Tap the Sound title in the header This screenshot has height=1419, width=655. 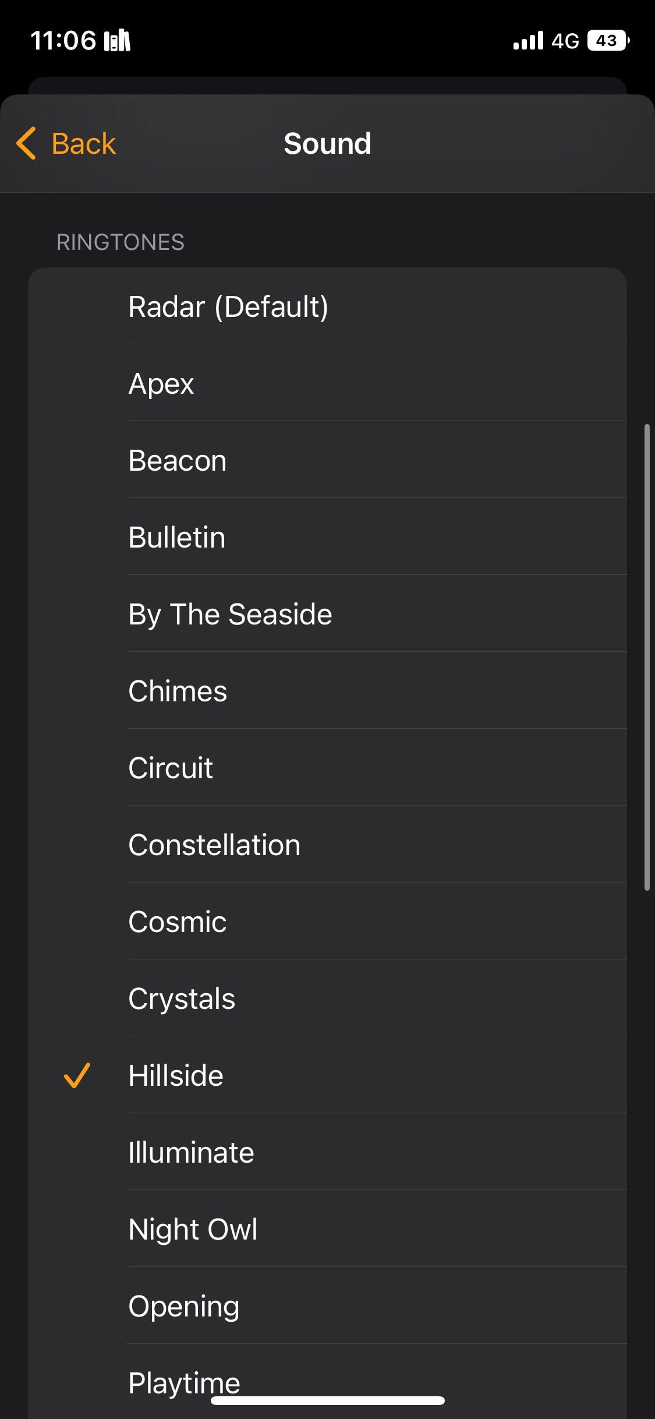pyautogui.click(x=327, y=143)
